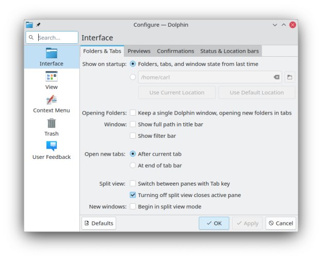Switch to the Status & Location bars tab
Viewport: 322px width, 260px height.
230,51
